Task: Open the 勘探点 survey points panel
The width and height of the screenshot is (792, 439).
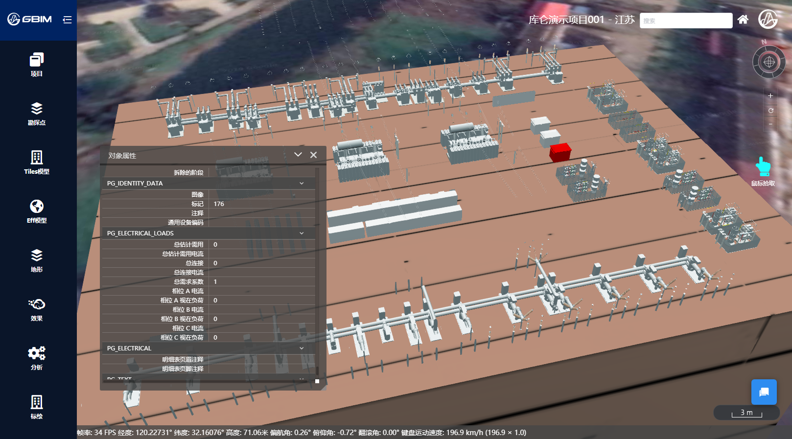Action: pyautogui.click(x=37, y=114)
